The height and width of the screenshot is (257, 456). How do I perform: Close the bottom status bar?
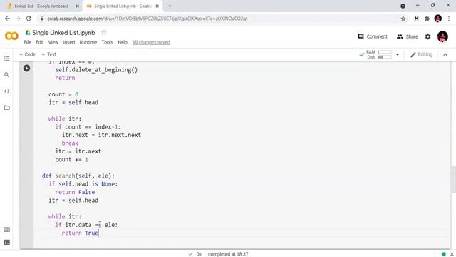click(x=452, y=254)
